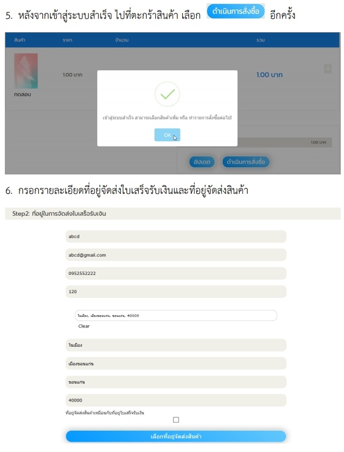This screenshot has width=344, height=452.
Task: Click the house number field with 120
Action: (176, 291)
